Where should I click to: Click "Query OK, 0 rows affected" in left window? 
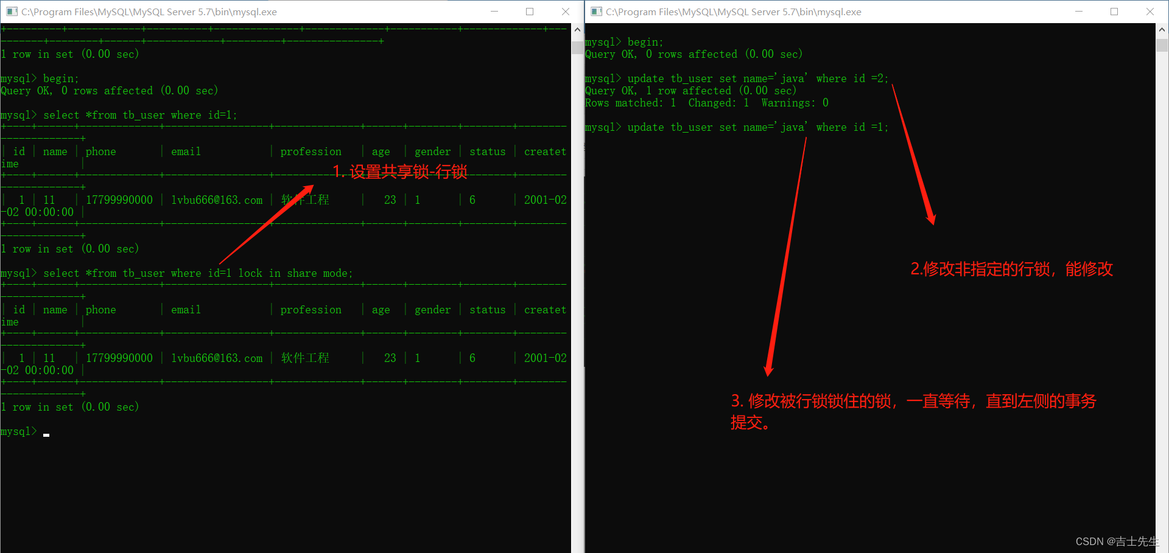pos(110,91)
